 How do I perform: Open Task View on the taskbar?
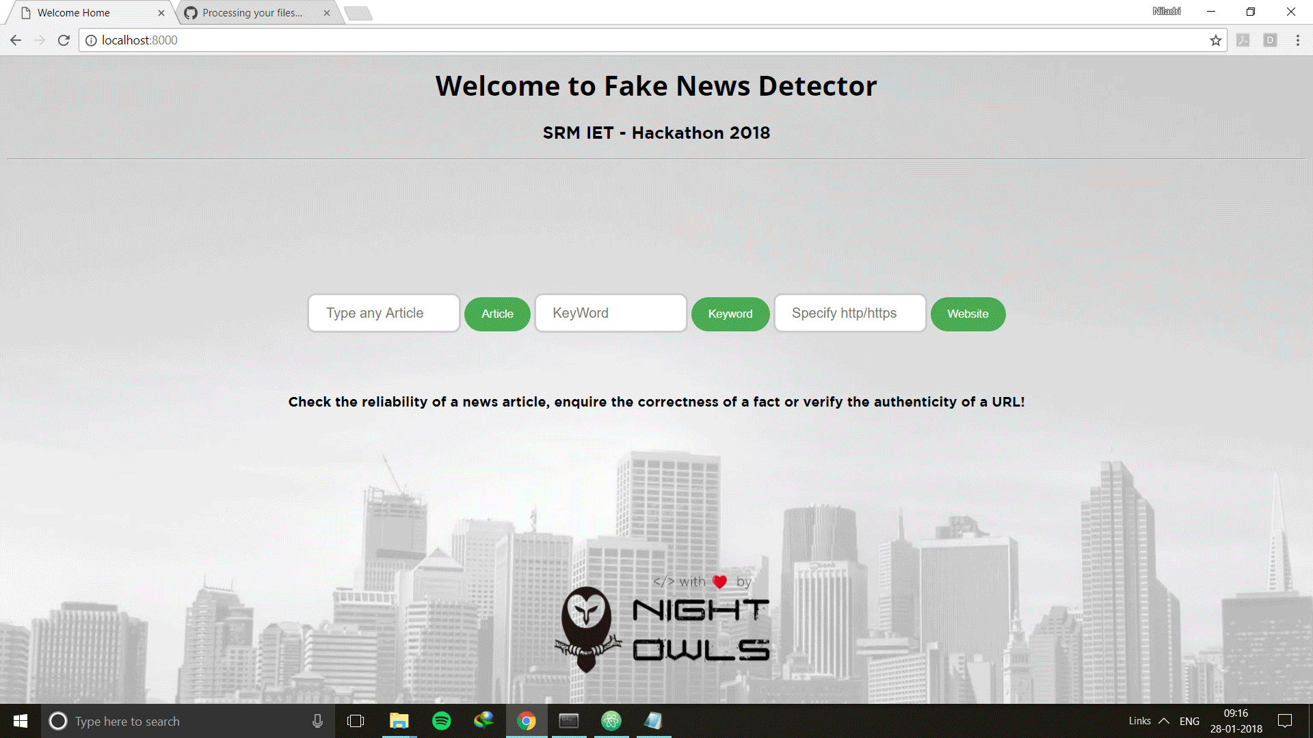point(356,721)
